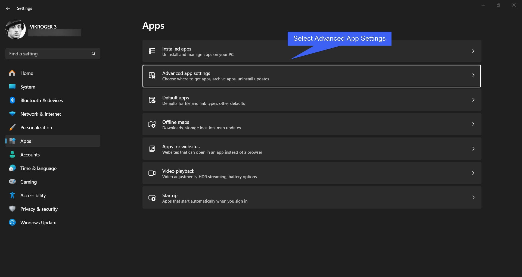522x277 pixels.
Task: Open Advanced app settings via chevron arrow
Action: [x=473, y=75]
